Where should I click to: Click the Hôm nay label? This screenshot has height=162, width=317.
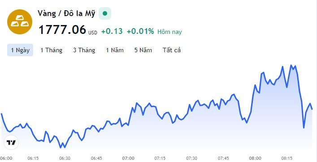[169, 32]
